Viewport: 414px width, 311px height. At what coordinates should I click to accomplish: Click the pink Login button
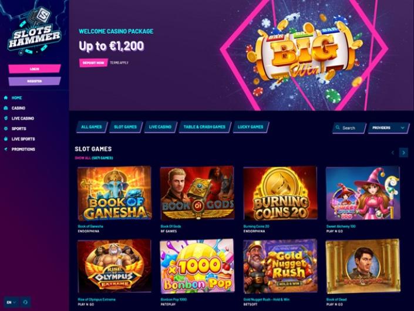[x=35, y=69]
